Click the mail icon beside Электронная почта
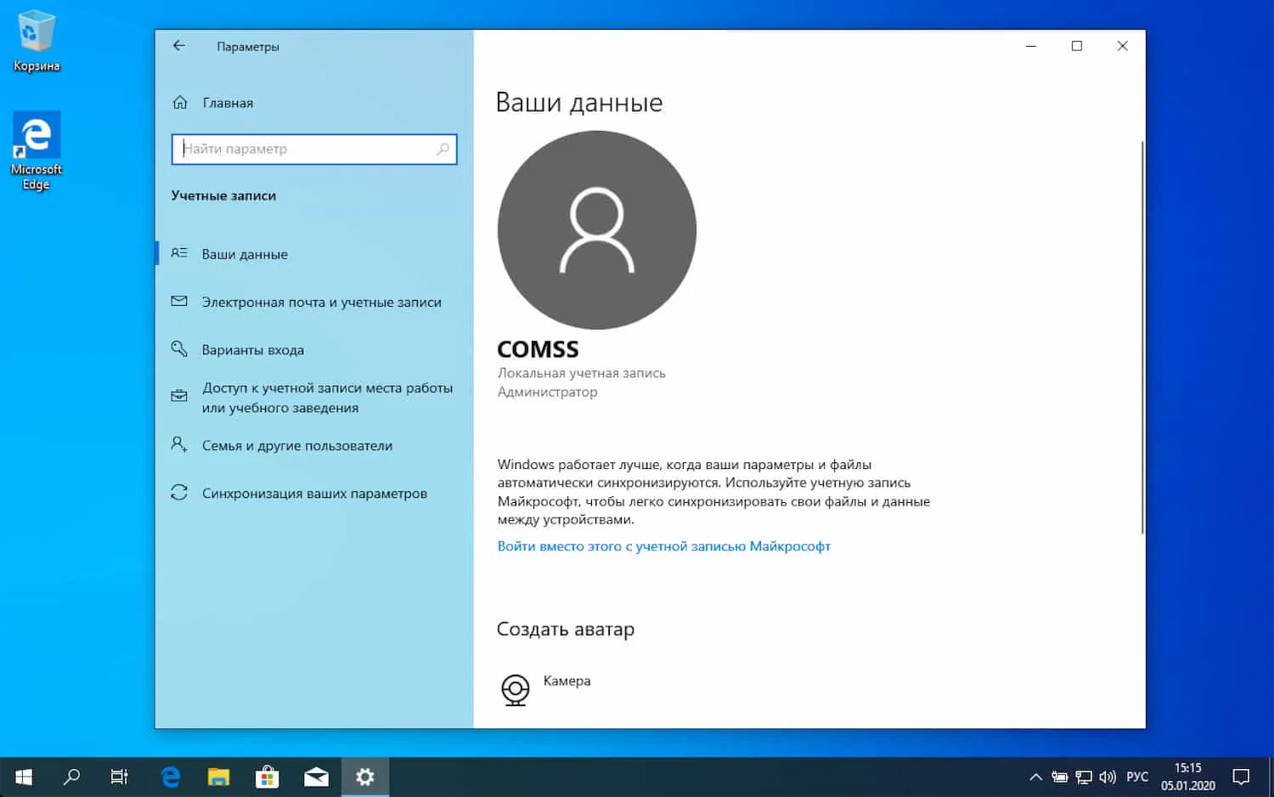Image resolution: width=1274 pixels, height=797 pixels. coord(179,302)
